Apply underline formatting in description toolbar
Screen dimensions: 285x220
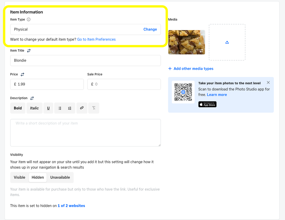(x=48, y=108)
